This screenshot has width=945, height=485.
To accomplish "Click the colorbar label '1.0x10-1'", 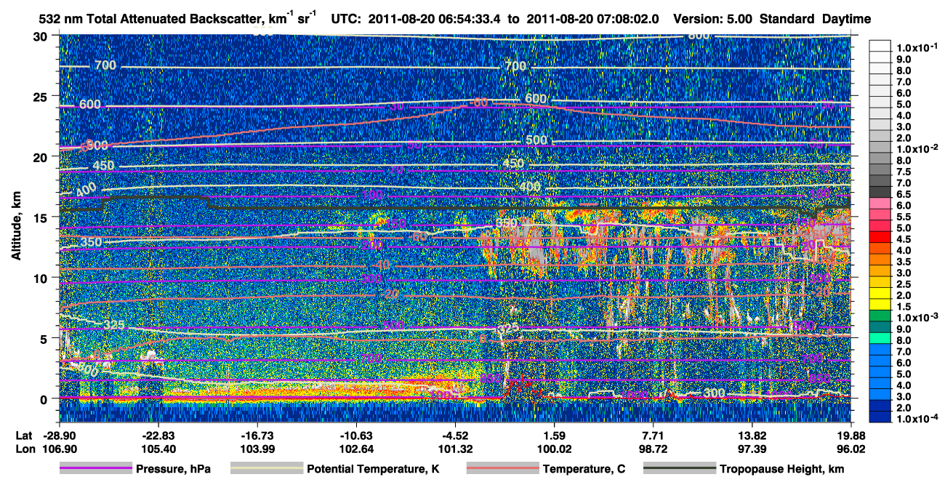I will [918, 47].
